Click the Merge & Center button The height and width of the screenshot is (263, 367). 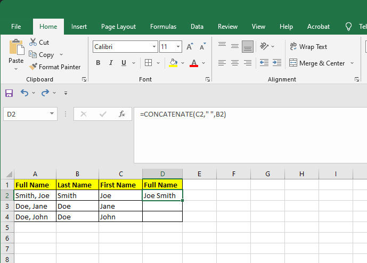(317, 63)
